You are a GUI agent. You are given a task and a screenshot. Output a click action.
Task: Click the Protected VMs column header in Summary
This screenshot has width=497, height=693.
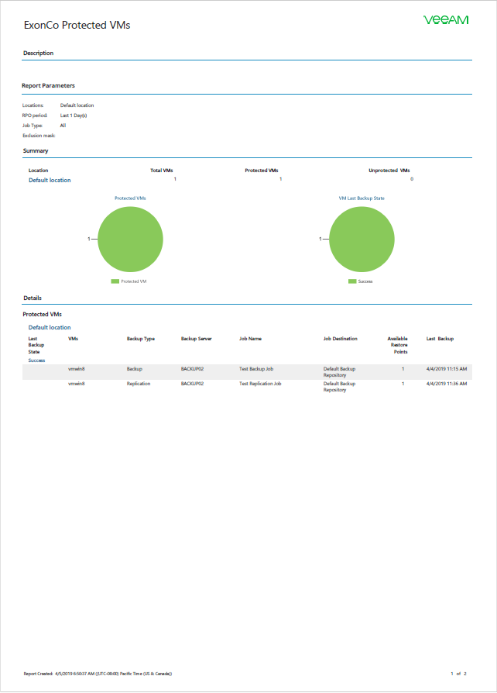pos(262,171)
